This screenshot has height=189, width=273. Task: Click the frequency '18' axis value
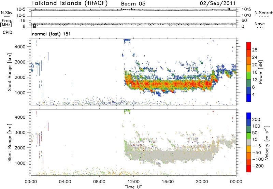(x=23, y=20)
